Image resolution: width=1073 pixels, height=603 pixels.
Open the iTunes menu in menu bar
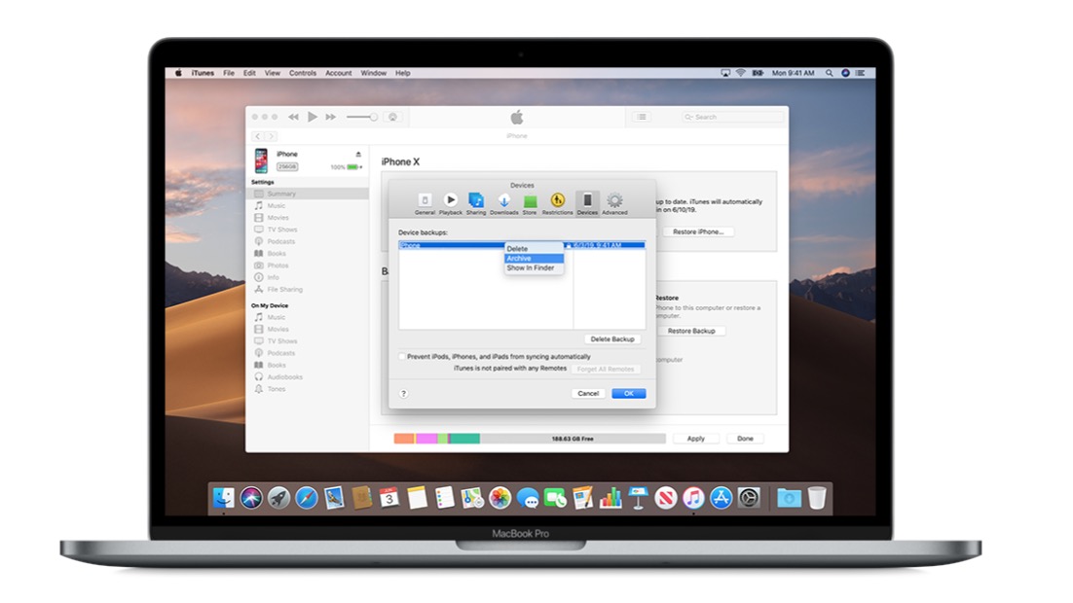click(x=203, y=73)
